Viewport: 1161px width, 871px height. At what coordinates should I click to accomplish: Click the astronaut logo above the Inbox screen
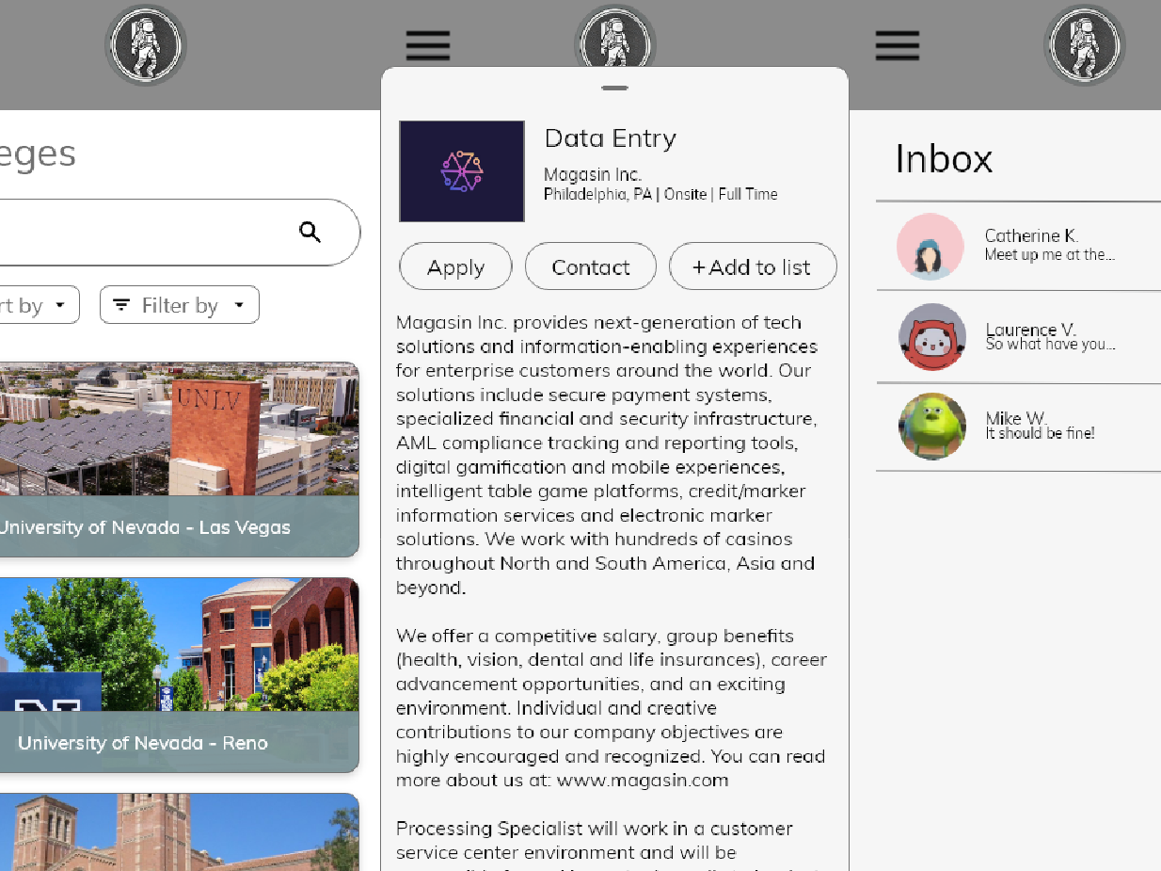[1084, 44]
